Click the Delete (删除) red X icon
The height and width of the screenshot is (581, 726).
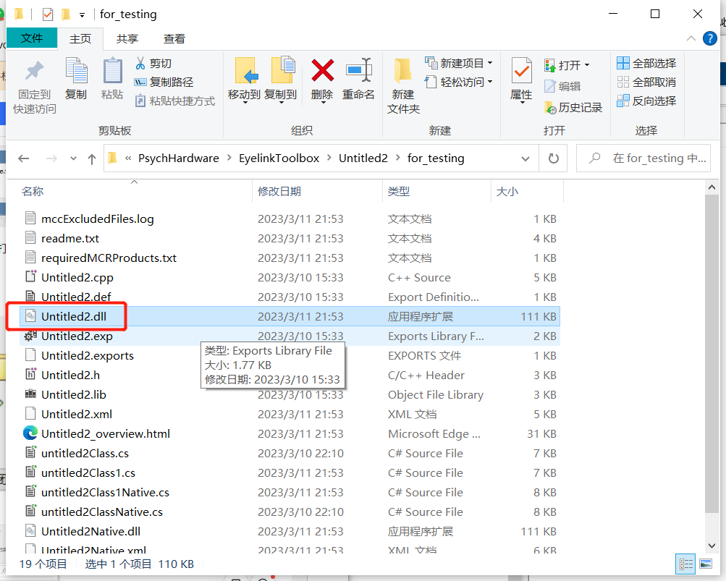pyautogui.click(x=322, y=71)
